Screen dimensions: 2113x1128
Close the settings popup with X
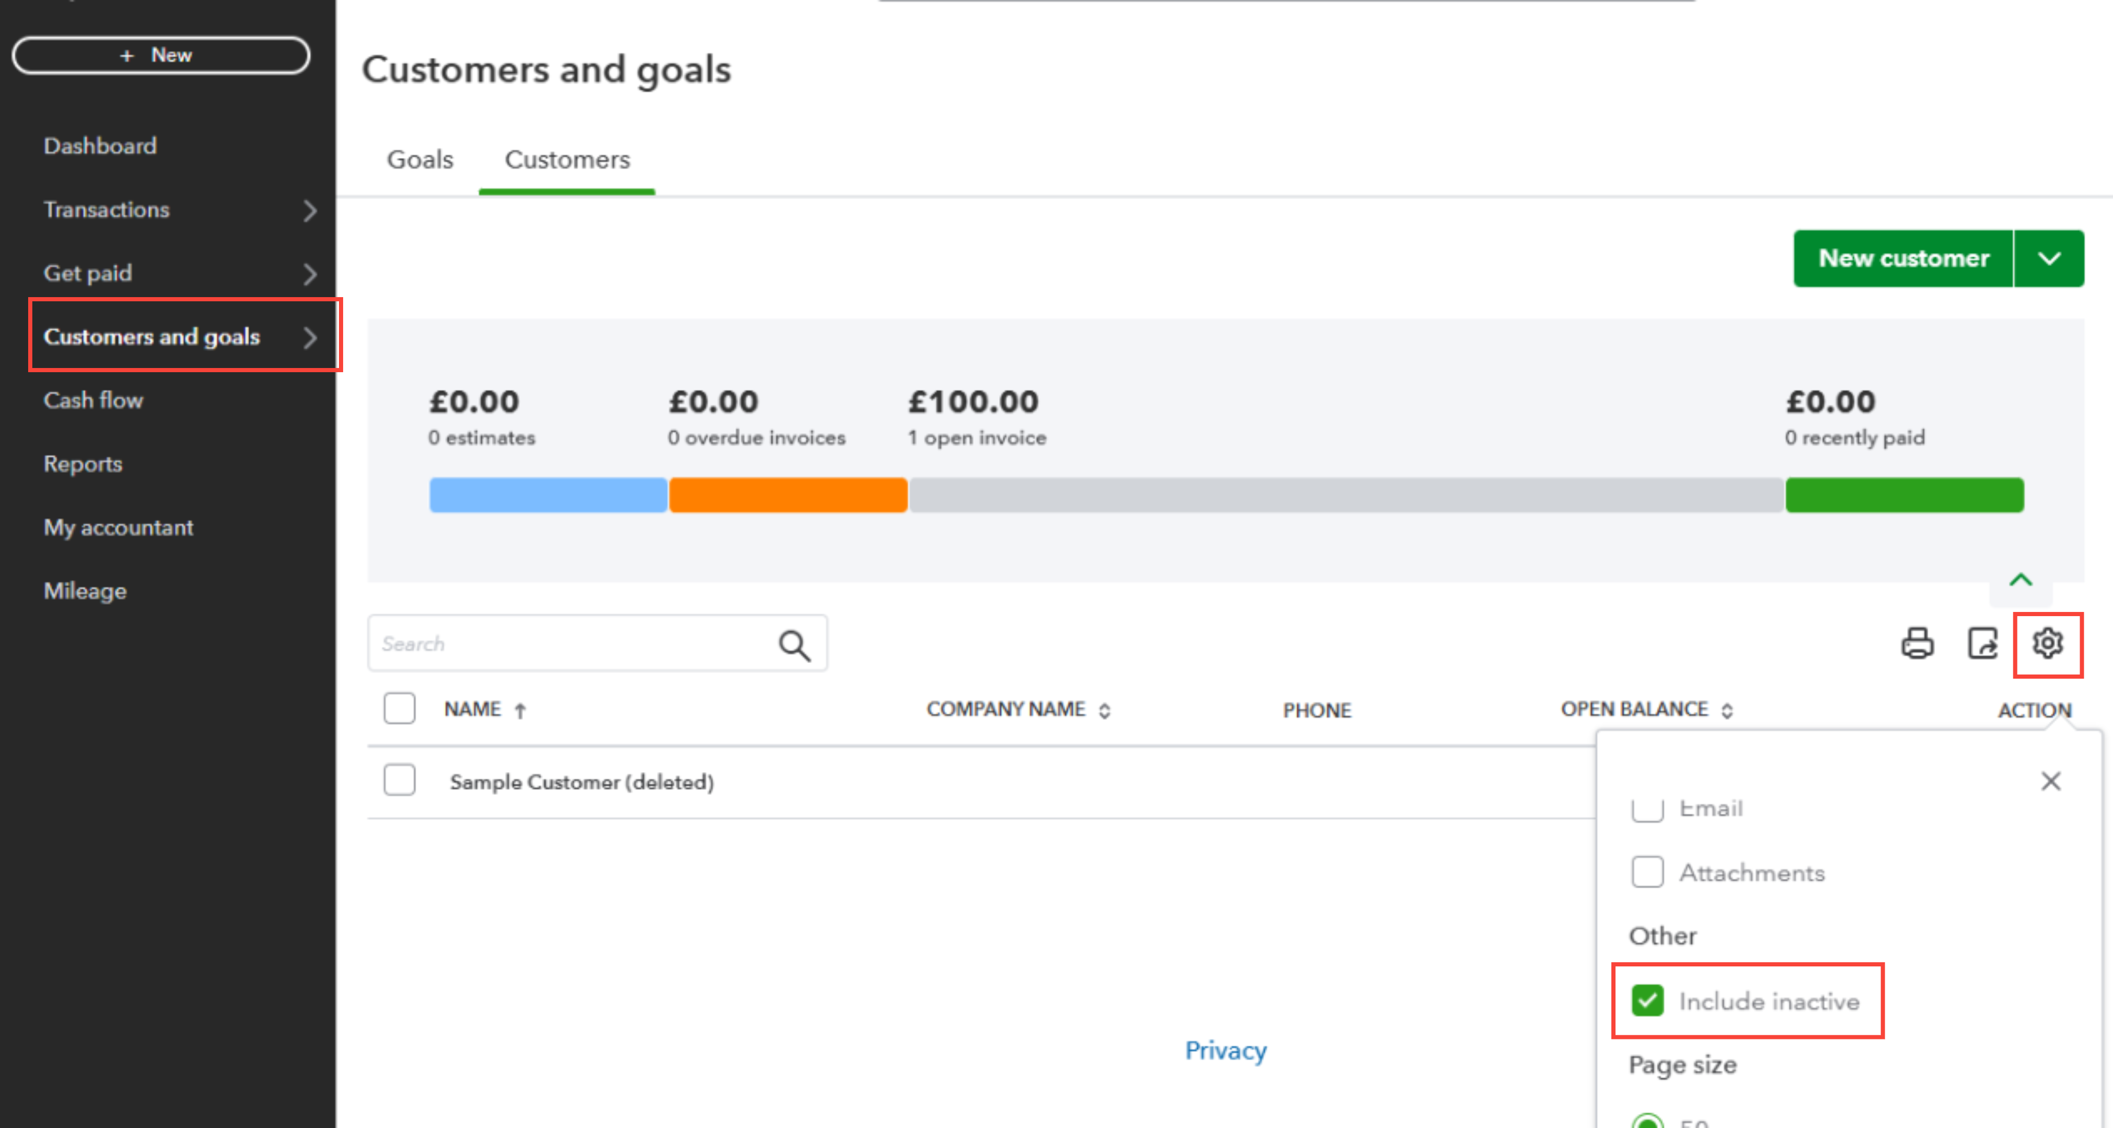pyautogui.click(x=2050, y=781)
